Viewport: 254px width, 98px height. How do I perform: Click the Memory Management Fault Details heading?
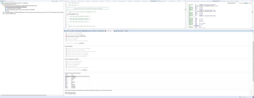pos(72,59)
